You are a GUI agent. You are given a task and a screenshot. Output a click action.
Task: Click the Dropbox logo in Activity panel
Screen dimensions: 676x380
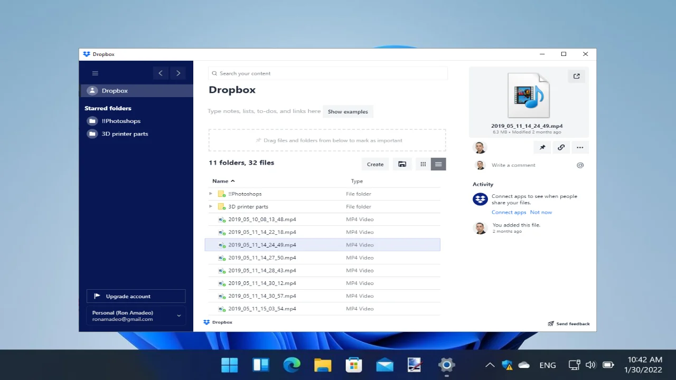click(480, 199)
